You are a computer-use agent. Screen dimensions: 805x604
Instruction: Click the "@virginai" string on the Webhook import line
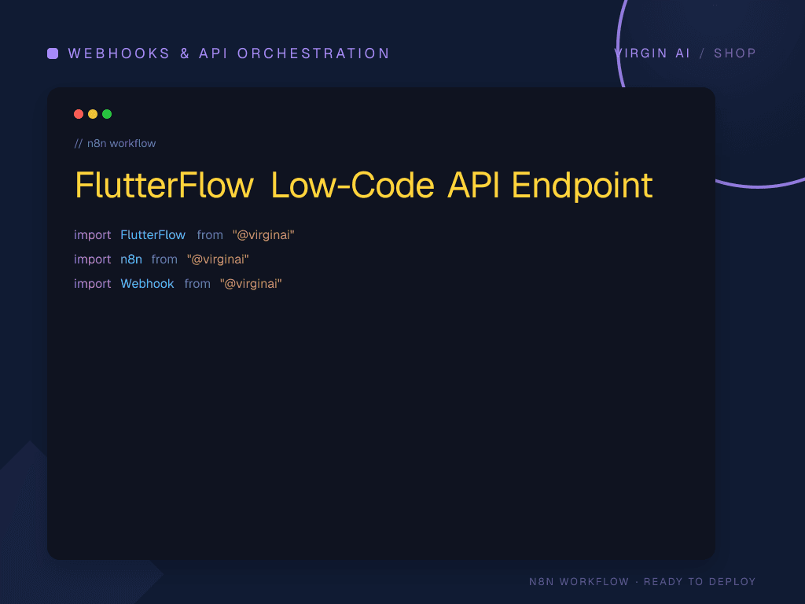coord(251,284)
